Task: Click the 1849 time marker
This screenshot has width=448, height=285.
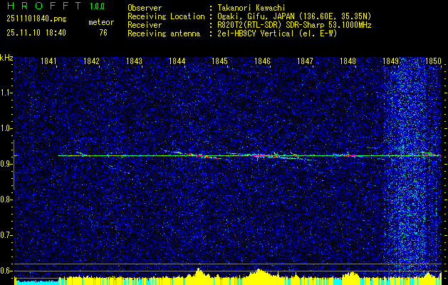Action: point(390,61)
